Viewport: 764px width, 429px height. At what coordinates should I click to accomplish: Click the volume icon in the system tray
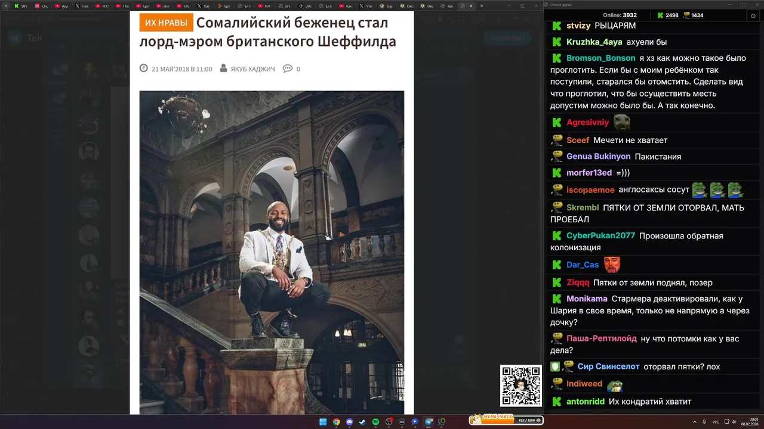pyautogui.click(x=734, y=422)
